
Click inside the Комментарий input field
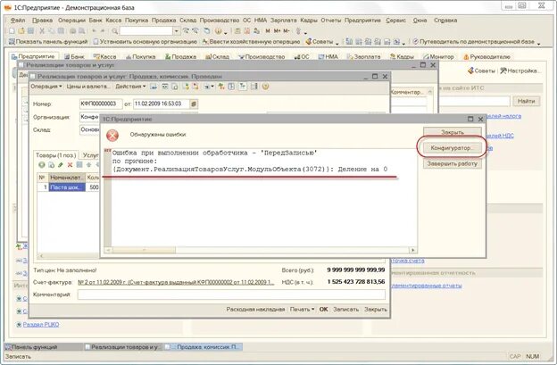pos(231,294)
